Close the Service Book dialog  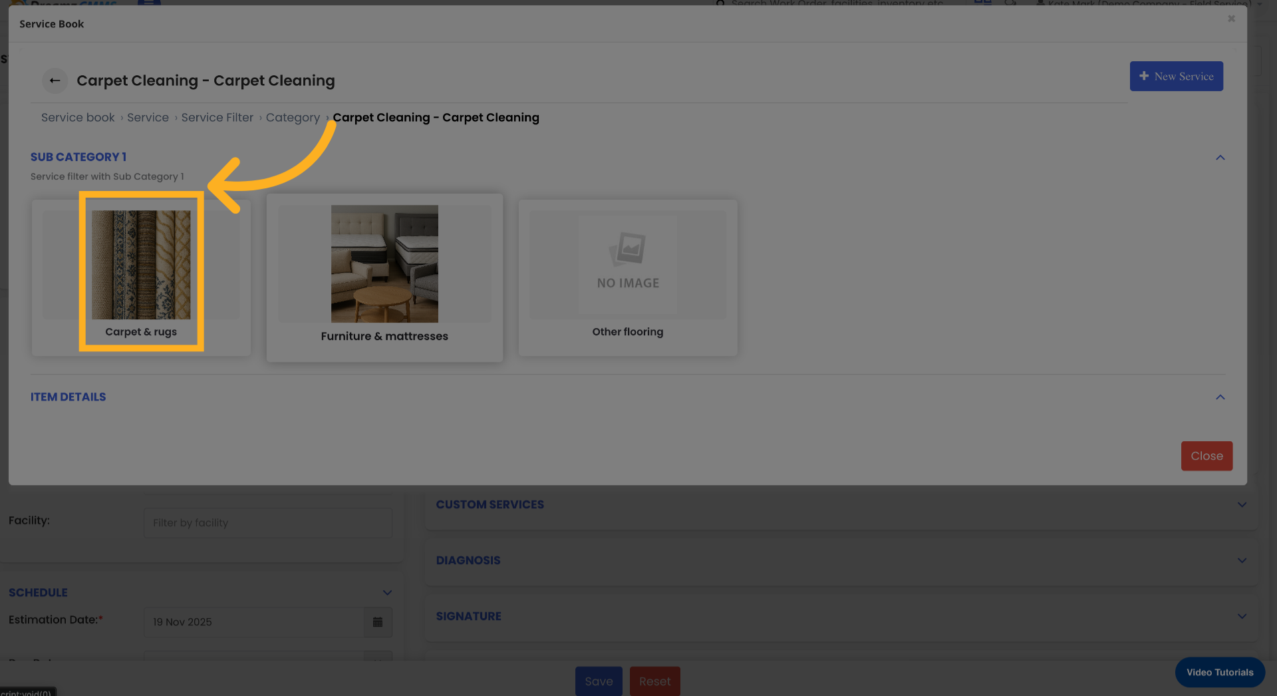coord(1206,456)
